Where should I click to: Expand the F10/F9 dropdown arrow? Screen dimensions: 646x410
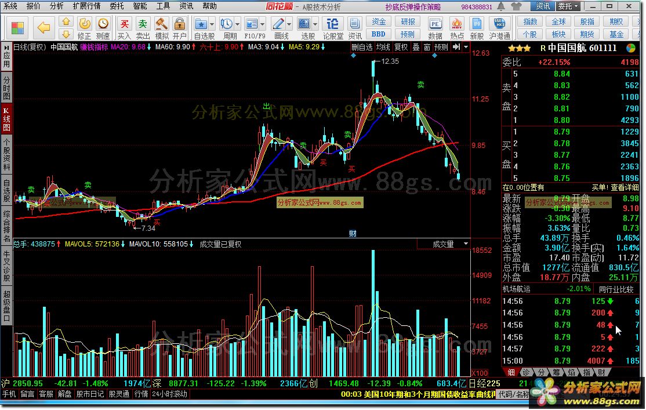(263, 24)
